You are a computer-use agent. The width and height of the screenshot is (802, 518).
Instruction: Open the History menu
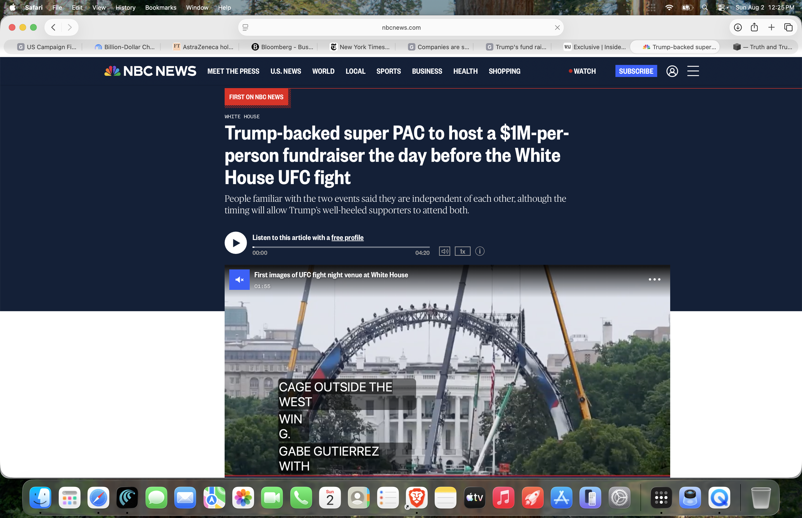125,7
